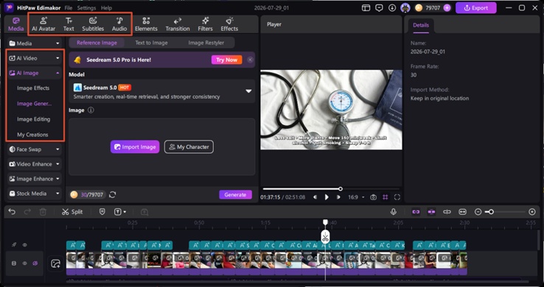Add more credits with the plus icon
The width and height of the screenshot is (544, 287).
(447, 7)
